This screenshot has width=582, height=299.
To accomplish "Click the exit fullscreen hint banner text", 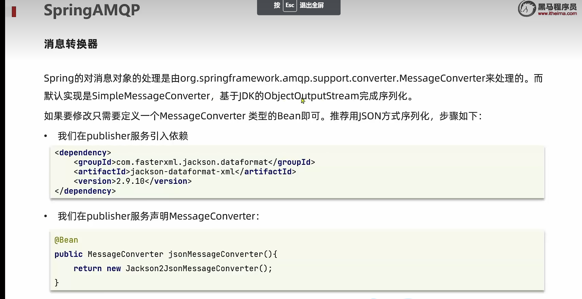I will coord(312,5).
